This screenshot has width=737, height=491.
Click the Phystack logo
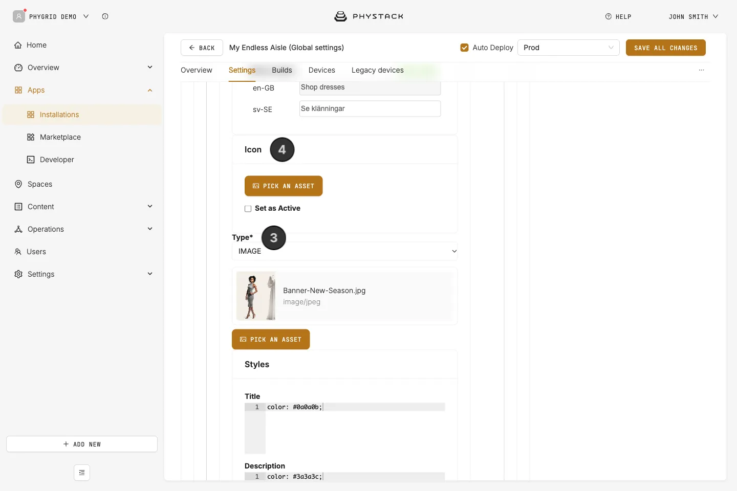[368, 16]
